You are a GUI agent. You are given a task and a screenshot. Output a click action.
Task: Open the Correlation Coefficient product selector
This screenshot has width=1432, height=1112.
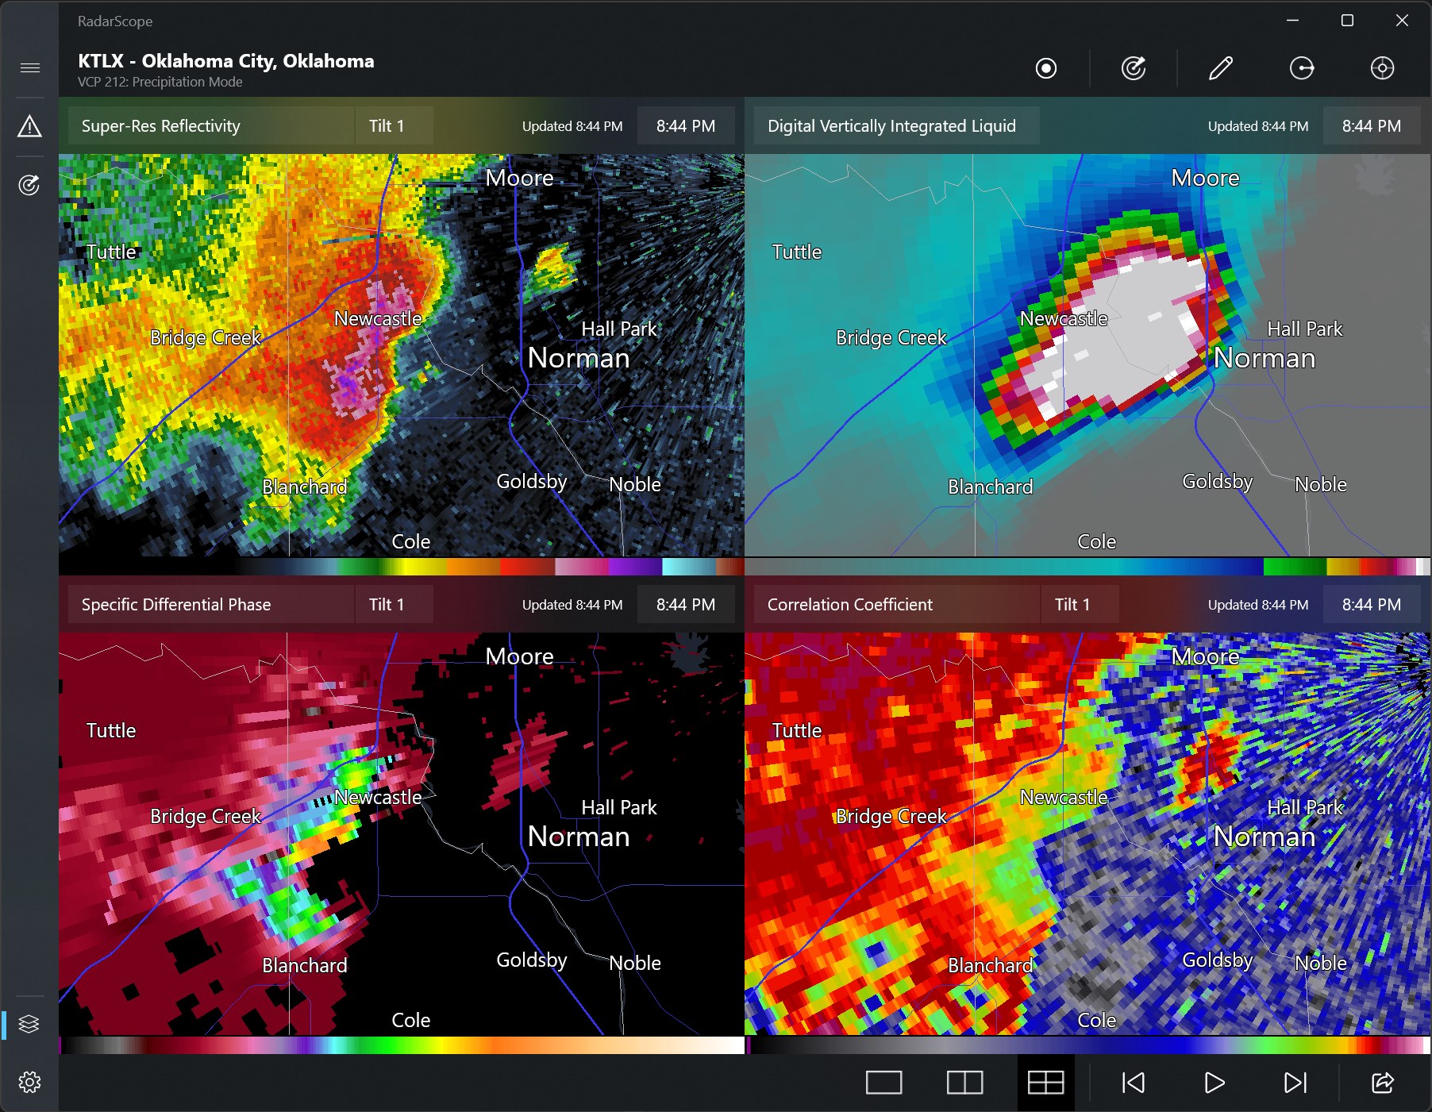pos(849,604)
